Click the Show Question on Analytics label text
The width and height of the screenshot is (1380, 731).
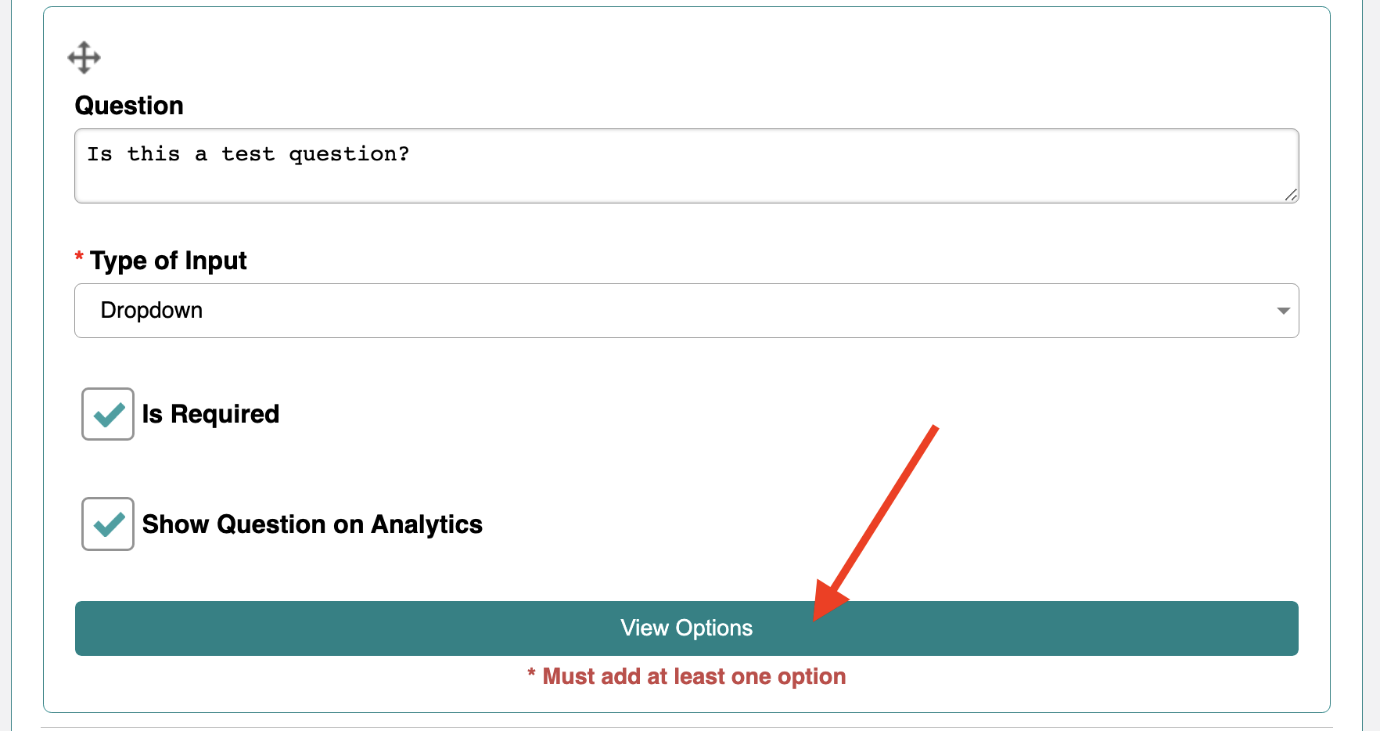click(312, 524)
